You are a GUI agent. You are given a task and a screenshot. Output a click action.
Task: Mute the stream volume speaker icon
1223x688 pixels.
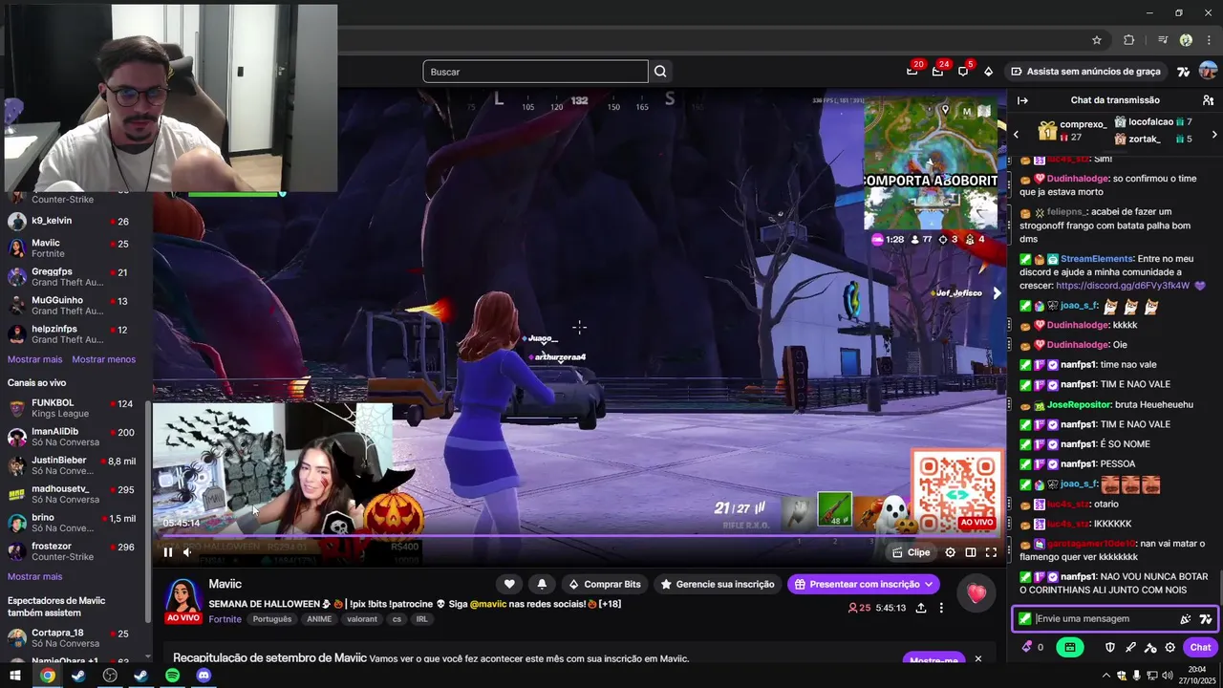187,551
